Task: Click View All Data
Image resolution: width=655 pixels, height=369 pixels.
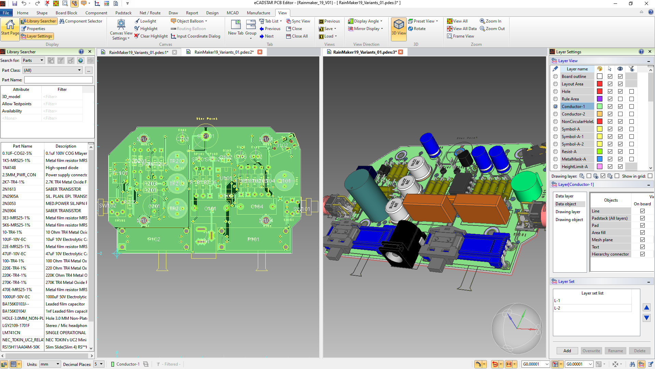Action: (x=462, y=29)
